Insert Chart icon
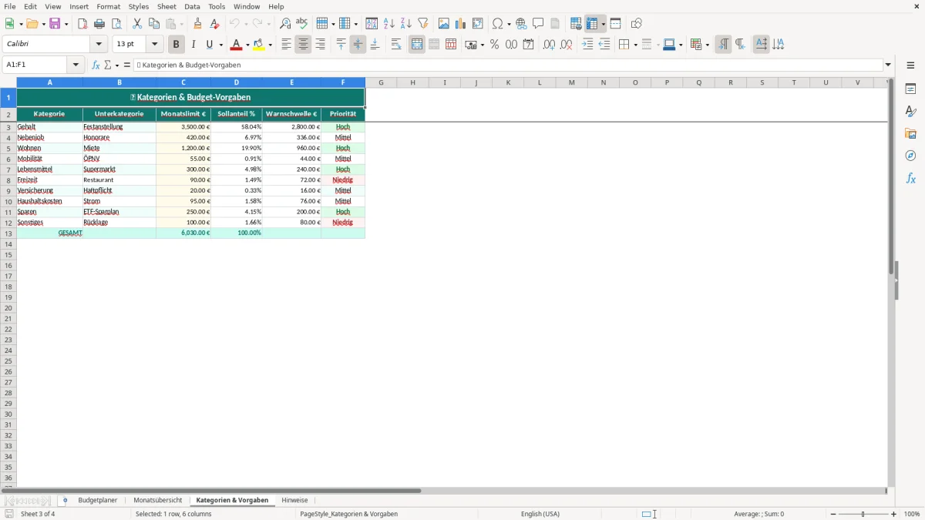The width and height of the screenshot is (925, 520). coord(461,24)
